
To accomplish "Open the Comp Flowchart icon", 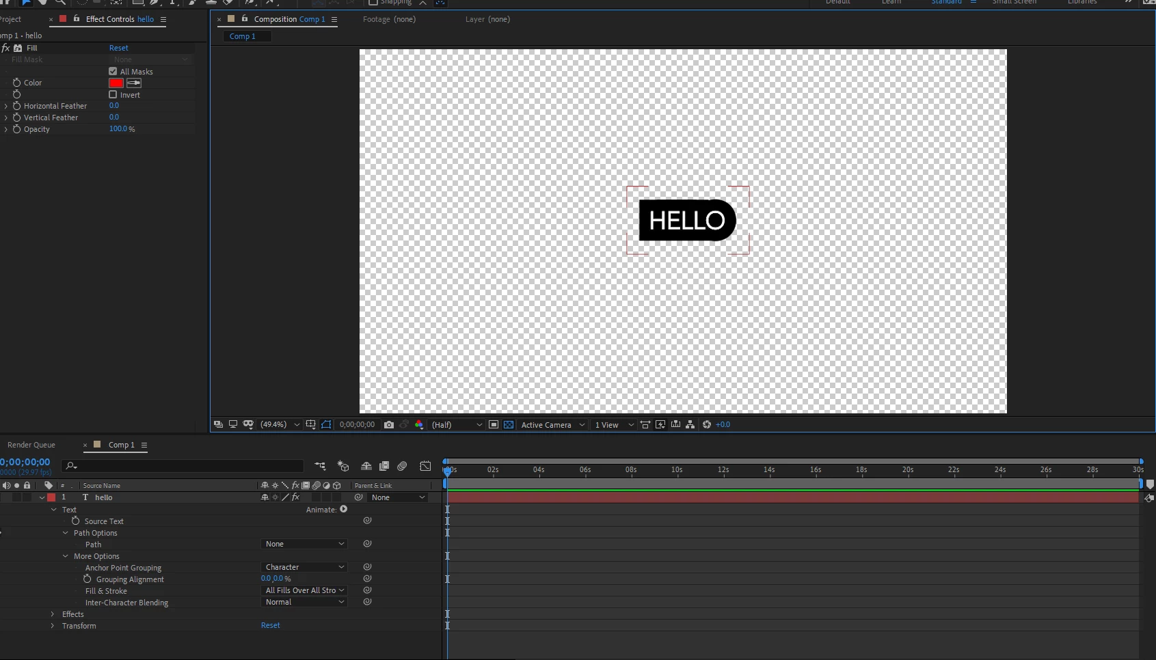I will [690, 424].
